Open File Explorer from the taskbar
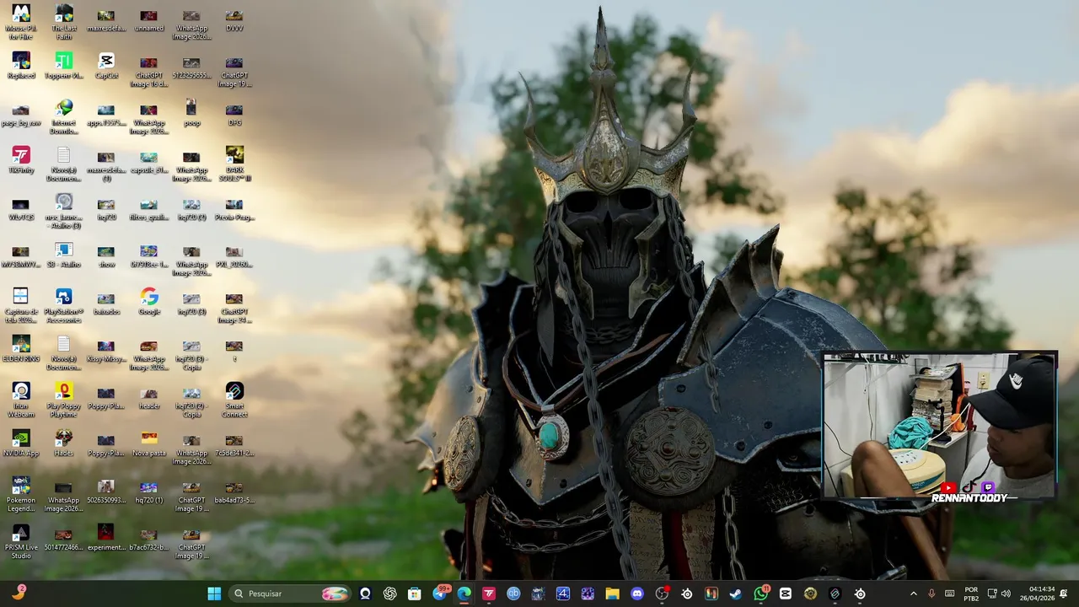The width and height of the screenshot is (1079, 607). point(612,594)
